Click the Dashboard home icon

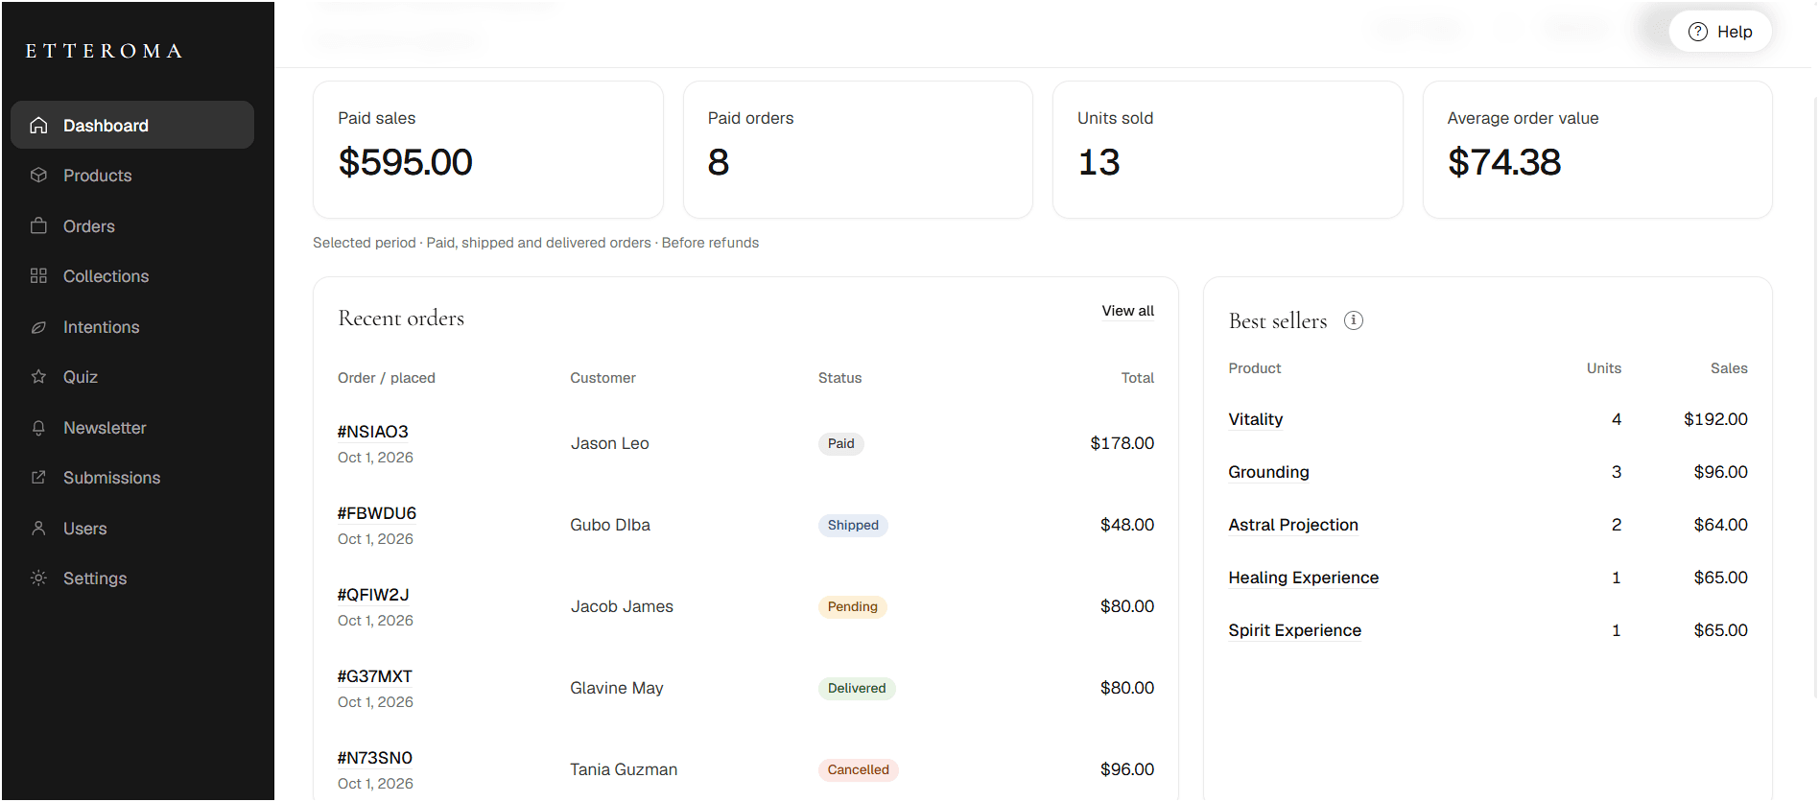tap(38, 126)
